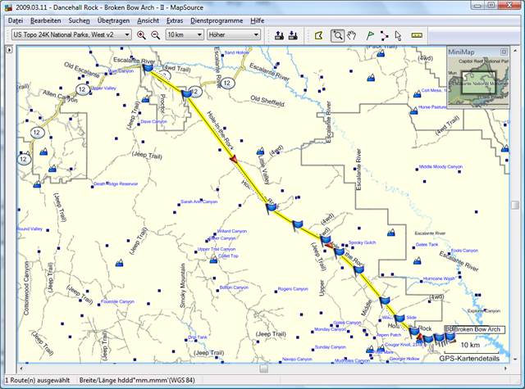Select the arrow pointer tool
525x389 pixels.
[x=399, y=35]
